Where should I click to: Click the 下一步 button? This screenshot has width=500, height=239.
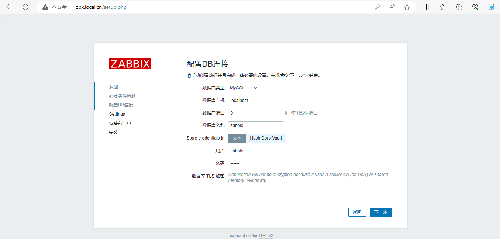(380, 212)
